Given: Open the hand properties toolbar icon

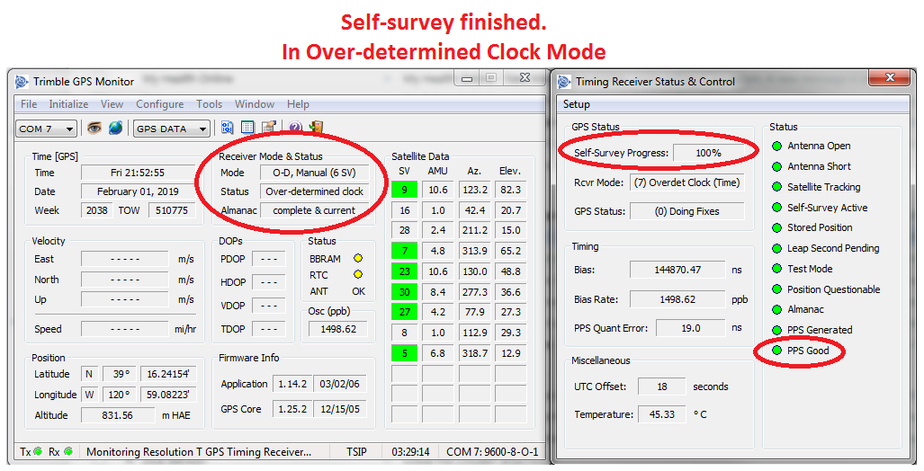Looking at the screenshot, I should coord(269,128).
